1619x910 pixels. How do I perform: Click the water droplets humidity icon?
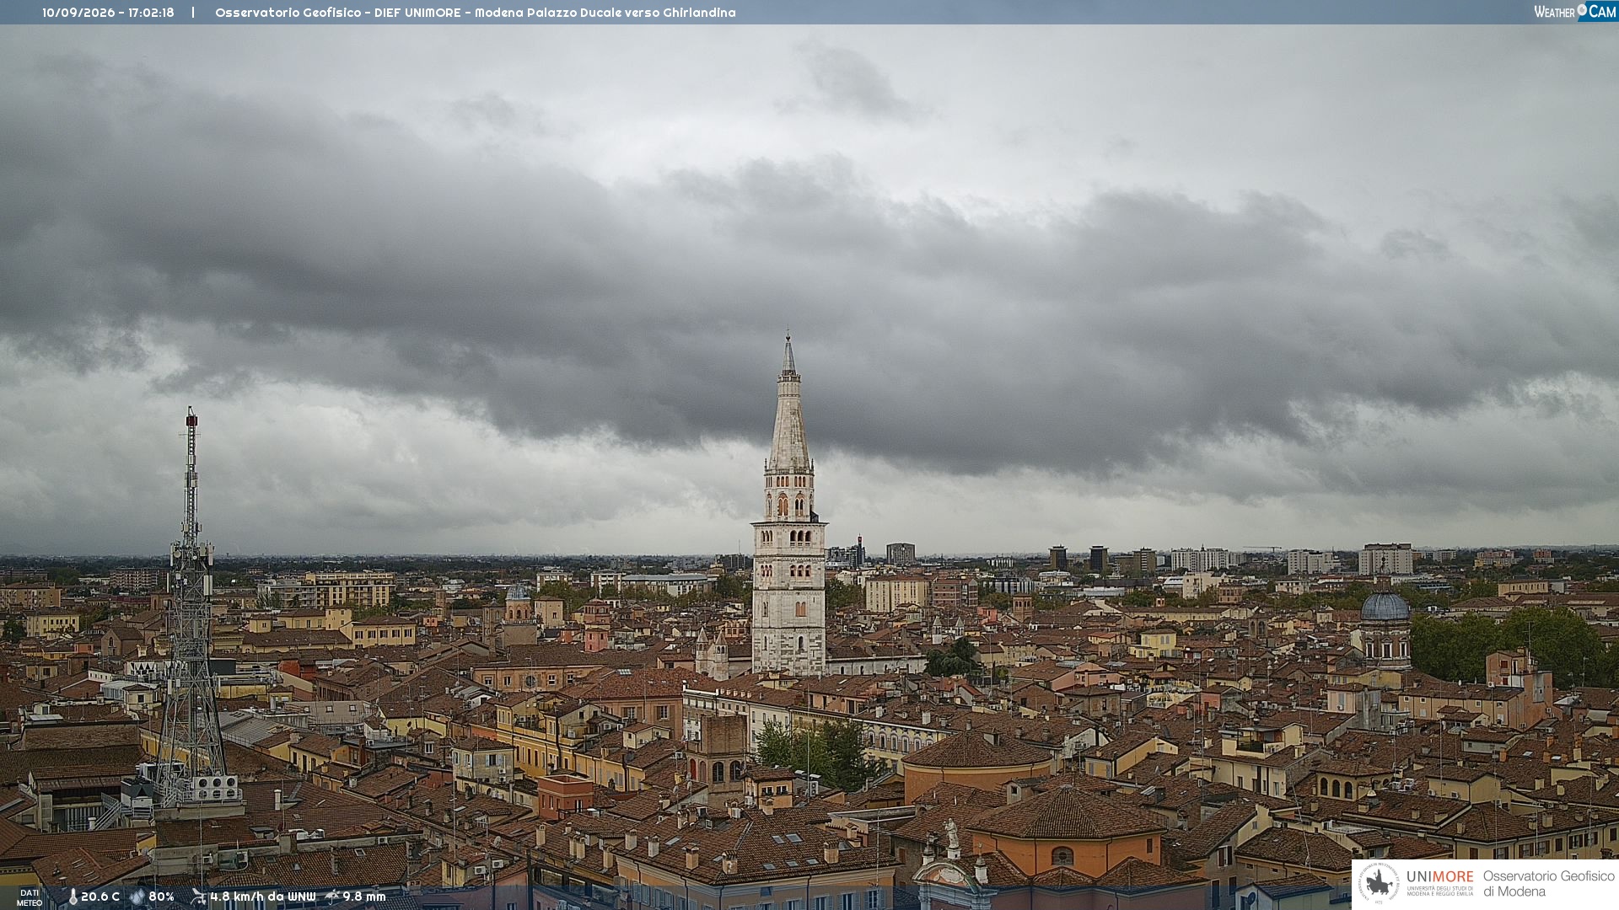(x=137, y=897)
